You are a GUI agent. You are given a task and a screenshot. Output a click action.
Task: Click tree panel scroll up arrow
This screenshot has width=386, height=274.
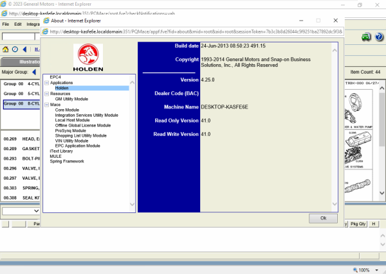click(x=132, y=83)
